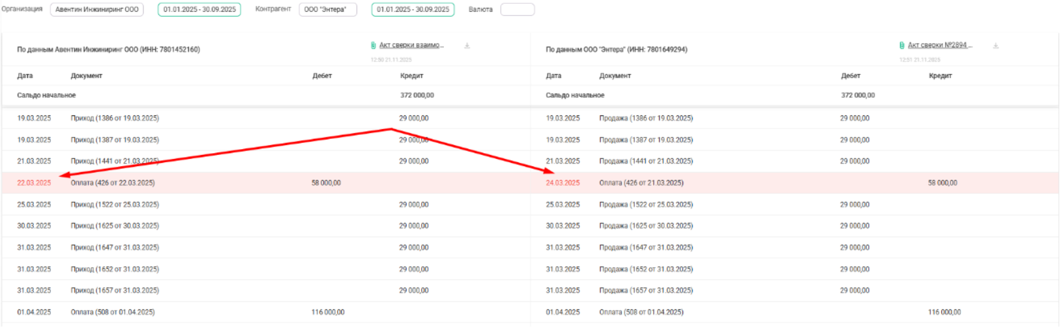1063x327 pixels.
Task: Select row Приход (1522 от 25.03.2025)
Action: point(266,205)
